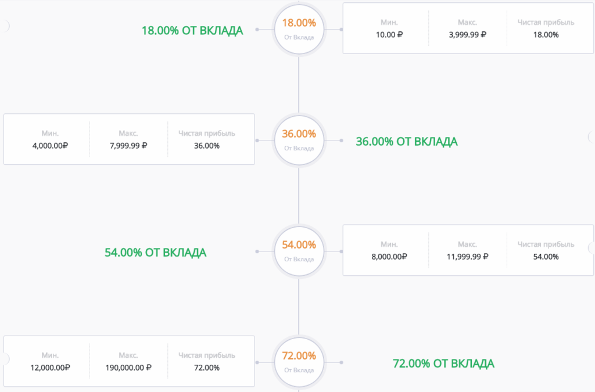Click Чистая прибыль 72.00% cell
The image size is (595, 392).
pos(207,362)
